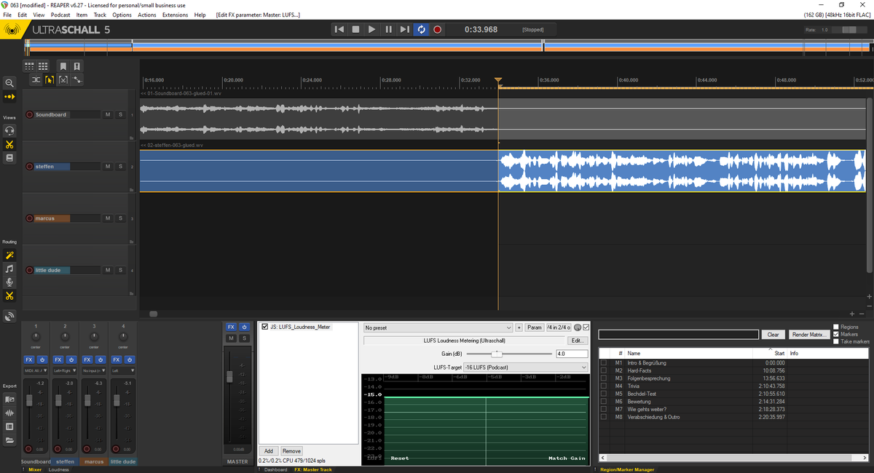Image resolution: width=874 pixels, height=473 pixels.
Task: Click the small-grid track layout icon
Action: [30, 66]
